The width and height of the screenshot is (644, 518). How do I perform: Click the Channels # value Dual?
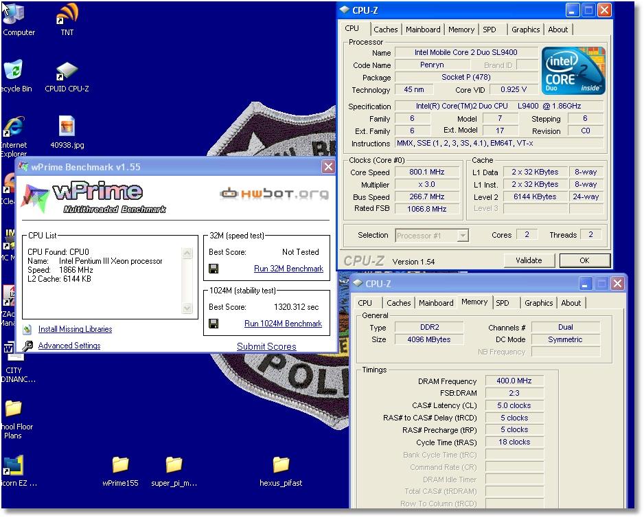(566, 327)
